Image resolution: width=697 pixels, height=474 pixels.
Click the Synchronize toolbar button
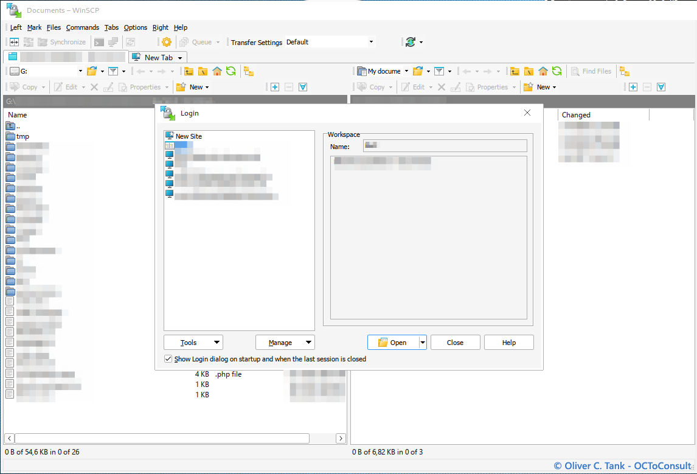tap(62, 42)
